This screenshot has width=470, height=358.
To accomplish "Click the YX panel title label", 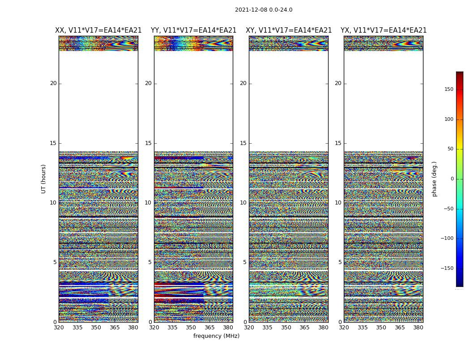I will pyautogui.click(x=383, y=30).
